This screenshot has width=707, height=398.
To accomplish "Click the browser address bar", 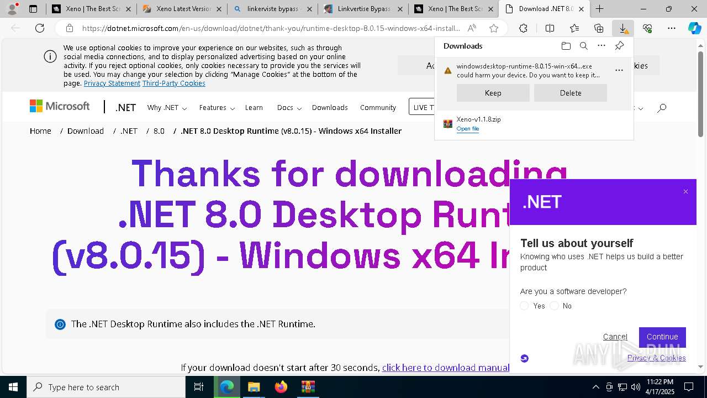I will tap(271, 29).
